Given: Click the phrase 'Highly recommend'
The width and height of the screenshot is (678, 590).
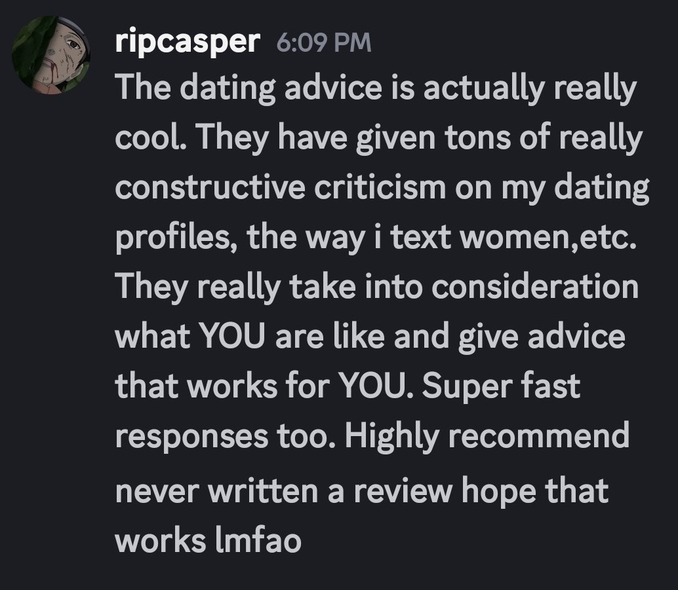Looking at the screenshot, I should [x=487, y=437].
